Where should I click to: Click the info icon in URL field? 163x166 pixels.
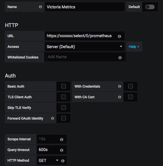[119, 36]
